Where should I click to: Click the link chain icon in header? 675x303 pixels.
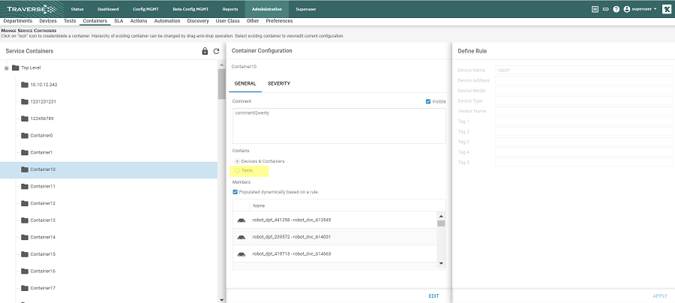point(606,9)
